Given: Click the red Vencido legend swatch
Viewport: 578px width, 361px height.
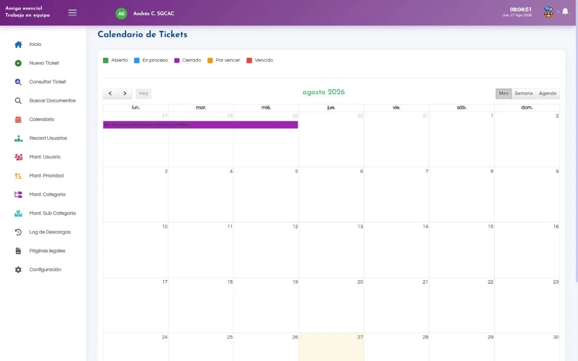Looking at the screenshot, I should tap(249, 60).
